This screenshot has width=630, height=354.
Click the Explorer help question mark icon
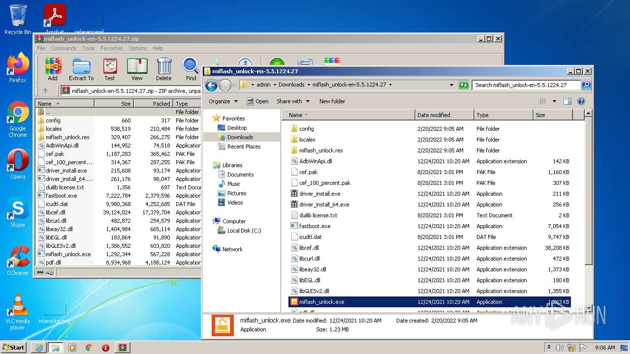point(581,101)
